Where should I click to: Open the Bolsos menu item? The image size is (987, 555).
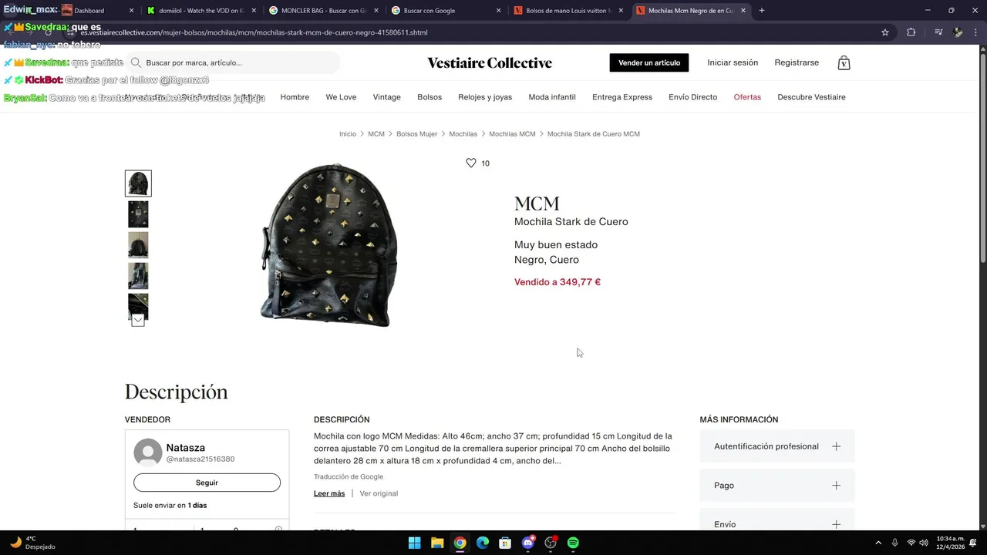[x=429, y=97]
